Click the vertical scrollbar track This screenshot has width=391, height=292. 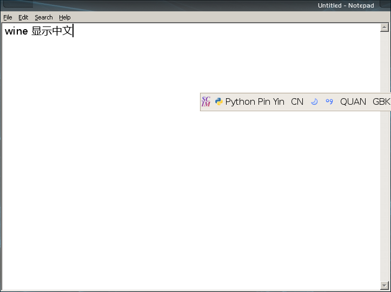click(x=385, y=157)
